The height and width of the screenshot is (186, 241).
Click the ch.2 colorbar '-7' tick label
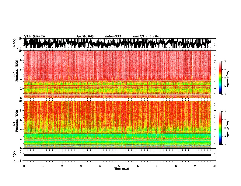coord(225,144)
